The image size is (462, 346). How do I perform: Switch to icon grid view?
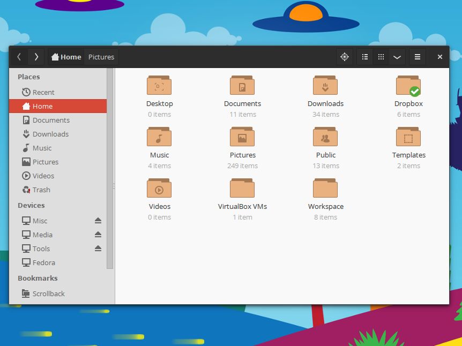click(x=381, y=57)
